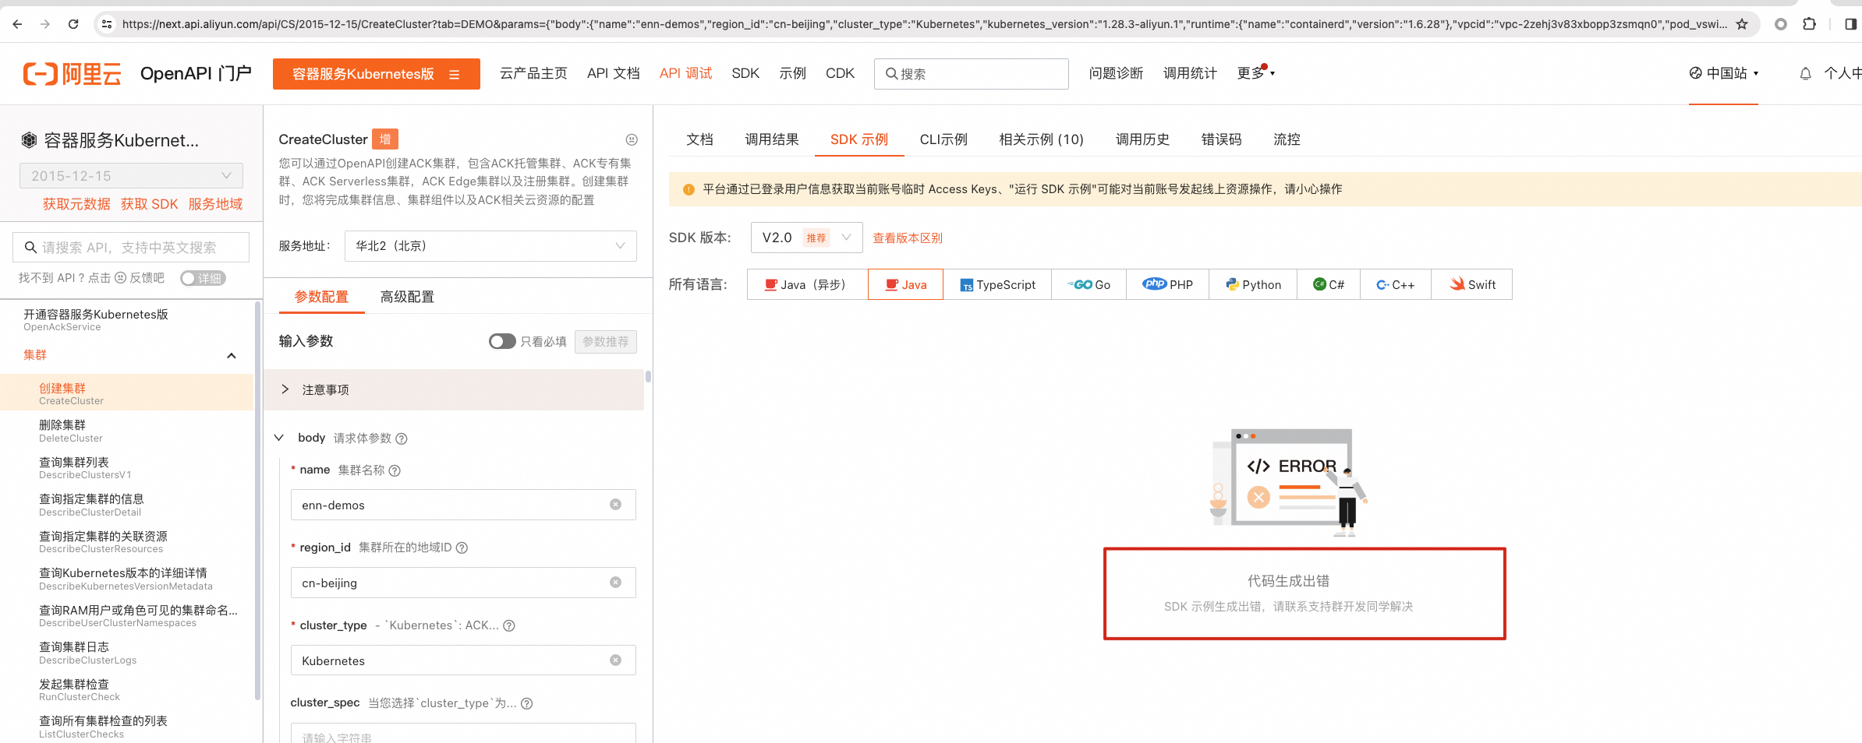Open 错误码 tab

pos(1221,139)
